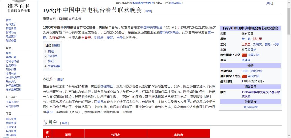This screenshot has height=138, width=291.
Task: Open 特殊页面 in the tools section
Action: (x=11, y=131)
